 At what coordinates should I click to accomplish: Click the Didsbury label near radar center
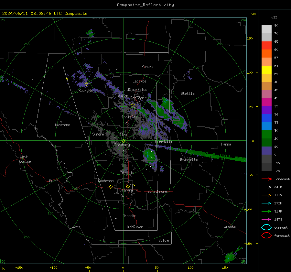pyautogui.click(x=122, y=145)
